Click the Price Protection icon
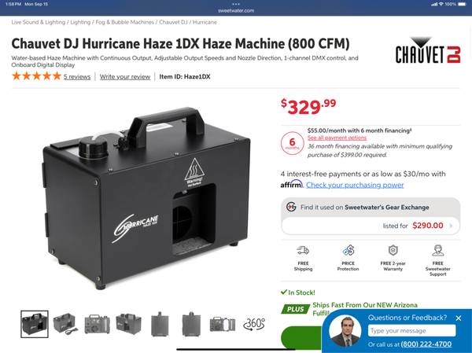Screen dimensions: 472x353 point(348,250)
